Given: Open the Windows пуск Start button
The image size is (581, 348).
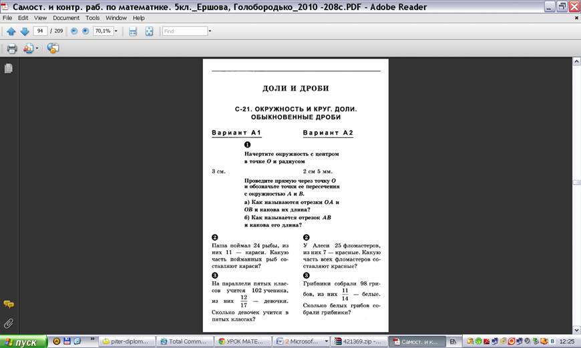Looking at the screenshot, I should click(x=23, y=342).
